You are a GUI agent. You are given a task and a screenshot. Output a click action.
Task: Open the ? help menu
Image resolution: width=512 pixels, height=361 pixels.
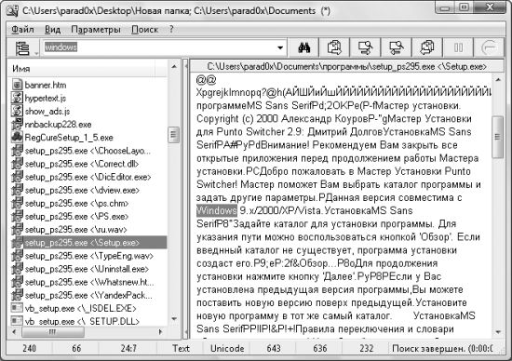pyautogui.click(x=172, y=30)
